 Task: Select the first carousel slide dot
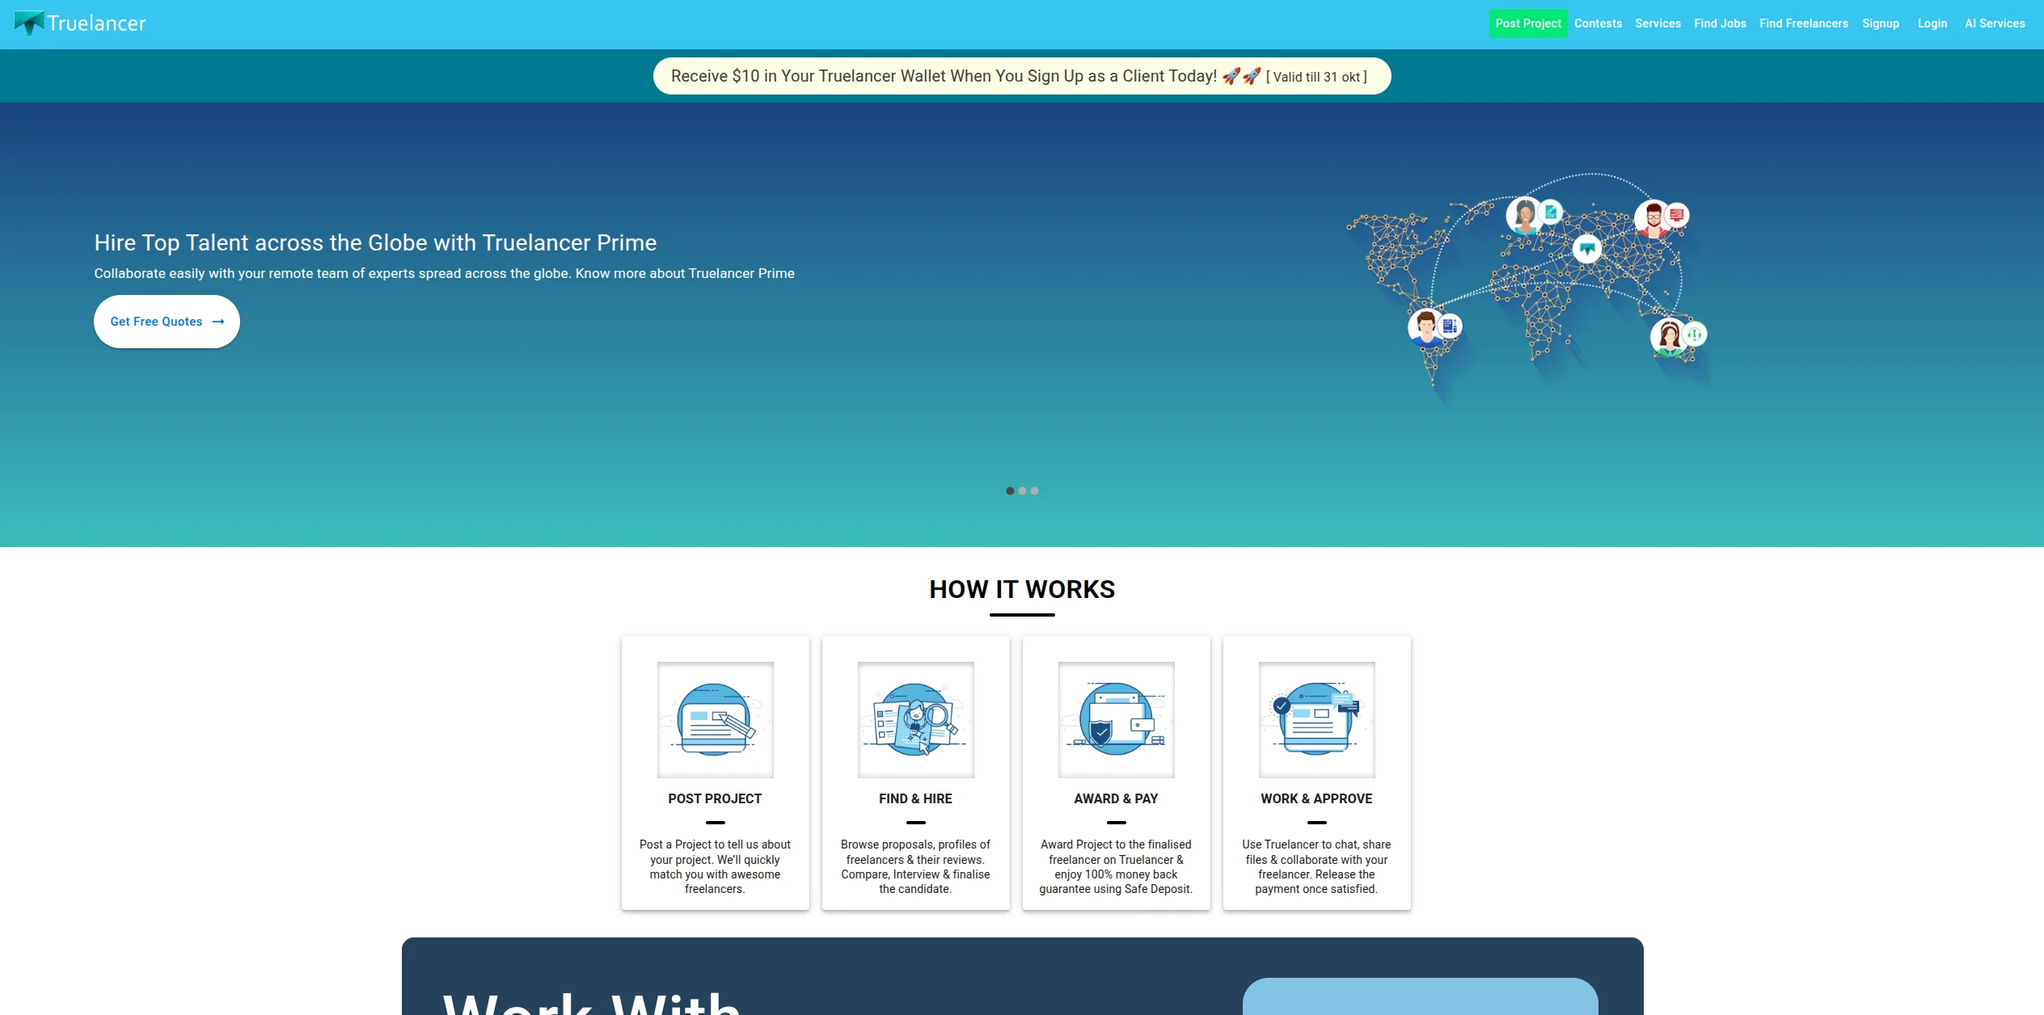(x=1010, y=491)
